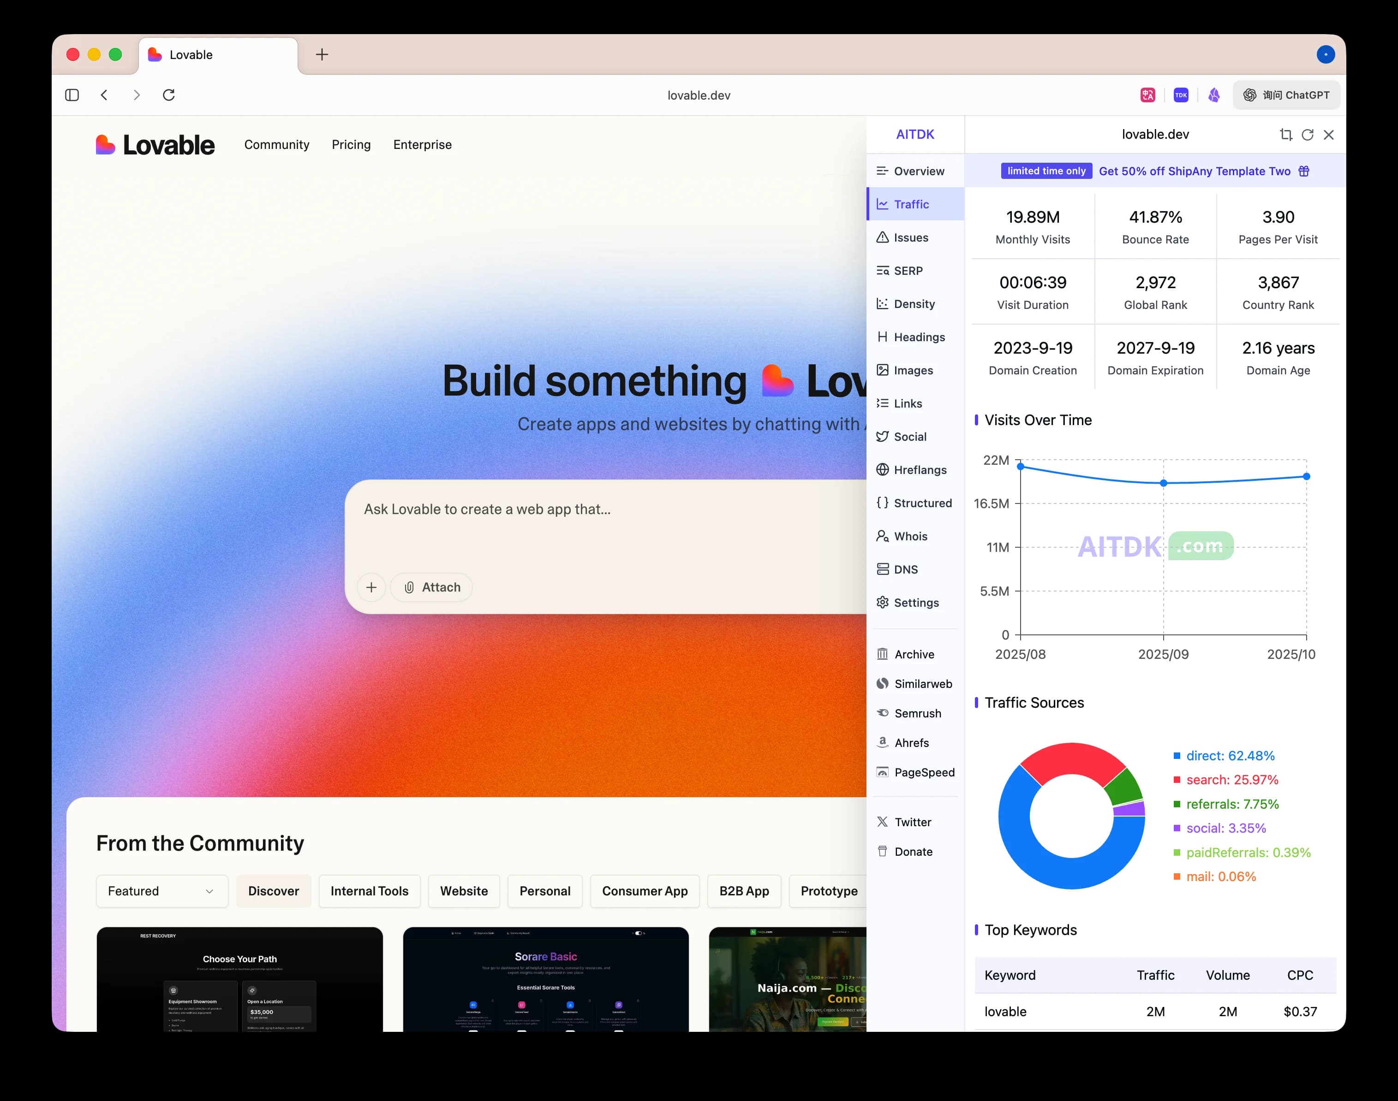Image resolution: width=1398 pixels, height=1101 pixels.
Task: Open the Featured sort dropdown
Action: click(162, 891)
